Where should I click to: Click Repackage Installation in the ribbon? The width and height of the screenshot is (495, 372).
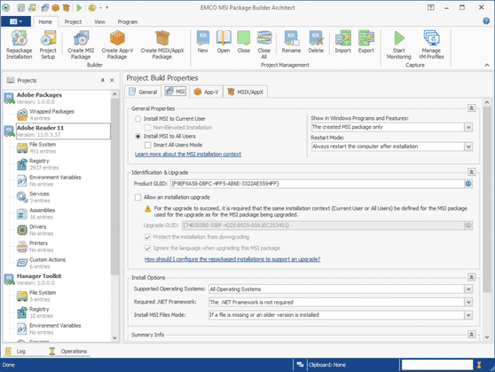tap(20, 45)
